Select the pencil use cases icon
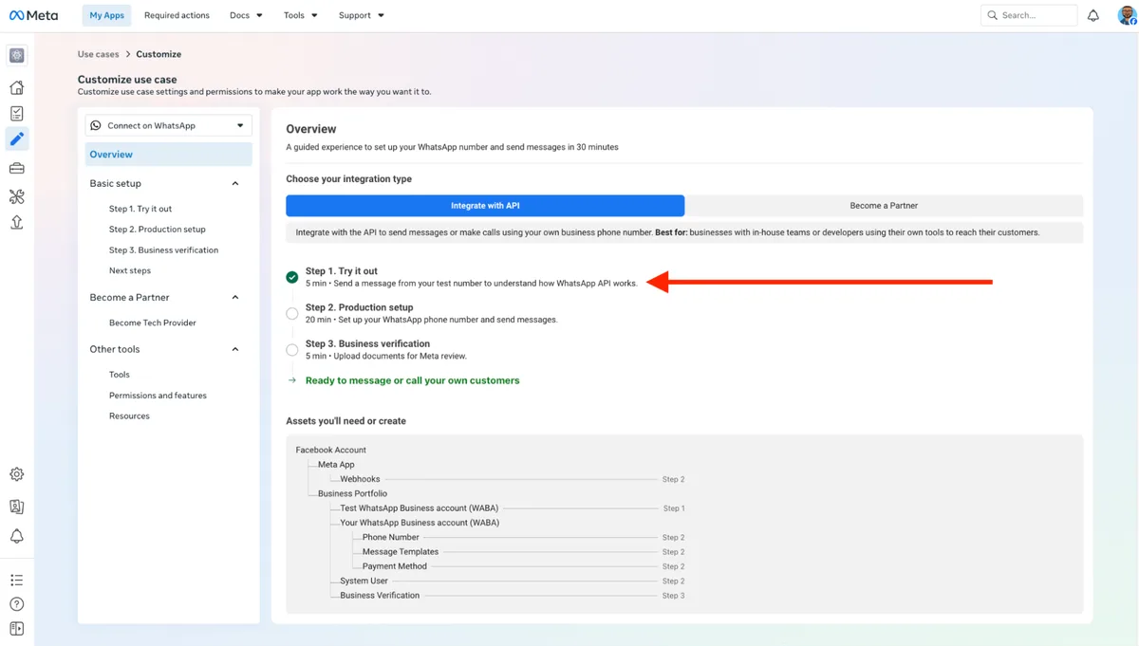This screenshot has width=1139, height=646. click(x=16, y=139)
